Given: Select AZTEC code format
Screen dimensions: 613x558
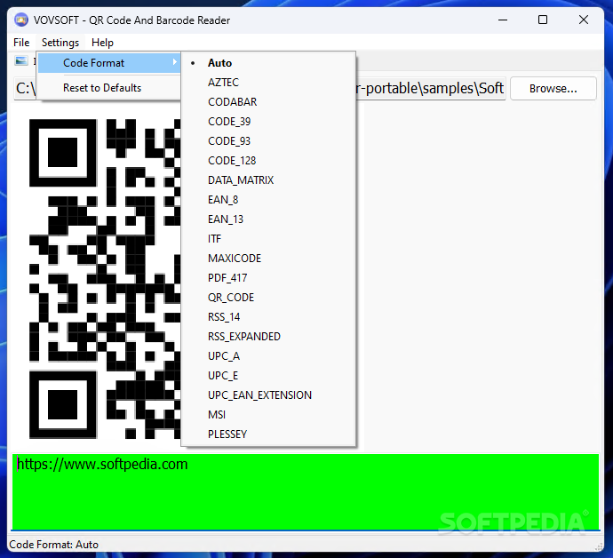Looking at the screenshot, I should click(268, 83).
